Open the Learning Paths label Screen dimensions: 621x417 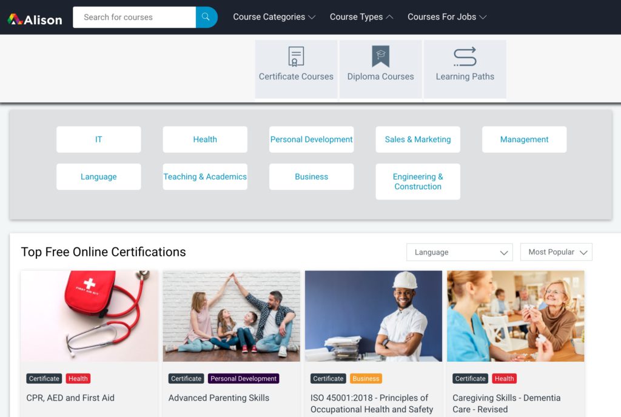[465, 76]
